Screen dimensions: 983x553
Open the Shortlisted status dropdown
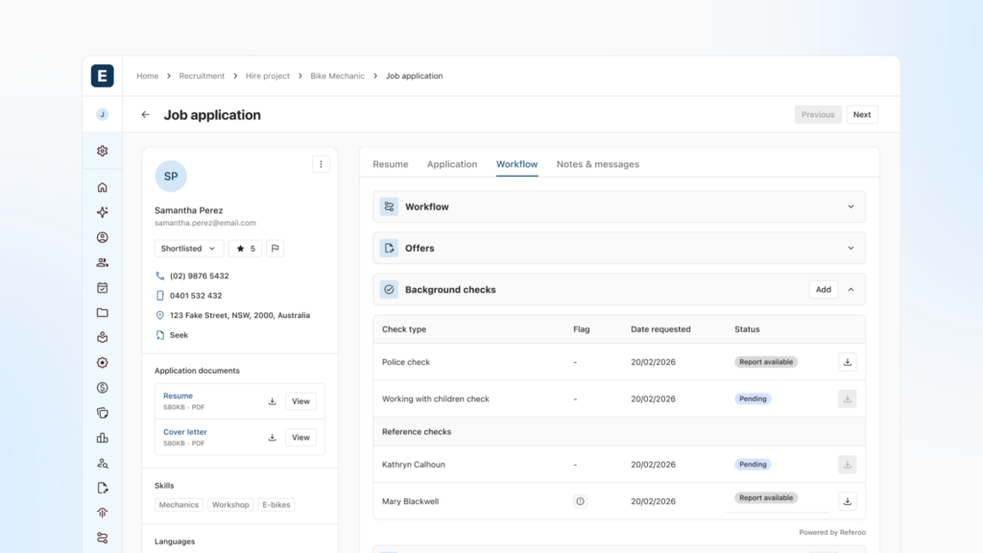189,249
